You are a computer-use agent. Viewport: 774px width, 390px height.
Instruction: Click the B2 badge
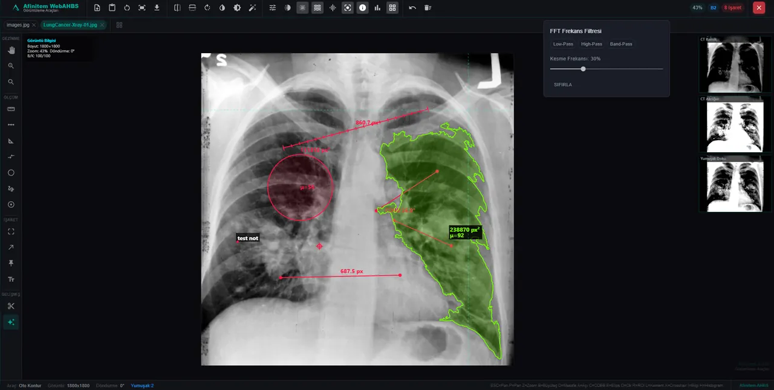[714, 8]
